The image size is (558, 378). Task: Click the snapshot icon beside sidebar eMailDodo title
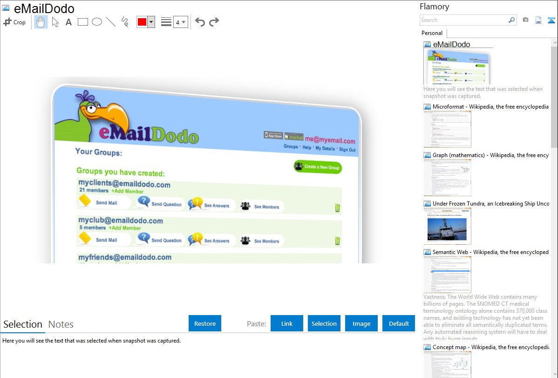click(x=428, y=45)
